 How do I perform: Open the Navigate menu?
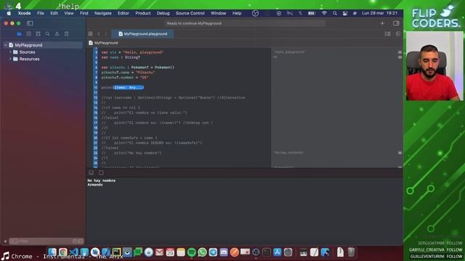(103, 13)
